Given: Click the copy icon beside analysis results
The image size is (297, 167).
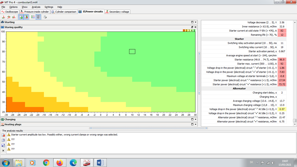Looking at the screenshot, I should coord(3,140).
